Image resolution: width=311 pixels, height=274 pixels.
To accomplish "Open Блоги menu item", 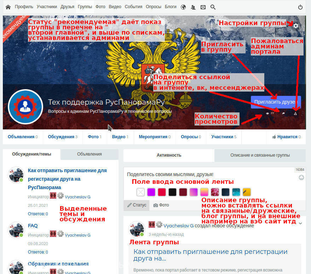I will (x=171, y=7).
